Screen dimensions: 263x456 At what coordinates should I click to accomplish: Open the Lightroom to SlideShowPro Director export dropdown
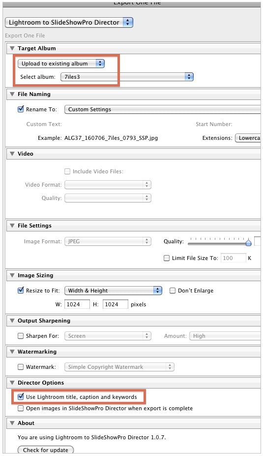[x=69, y=22]
